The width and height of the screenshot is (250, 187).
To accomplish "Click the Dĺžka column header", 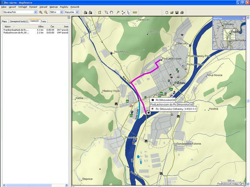I will [41, 26].
